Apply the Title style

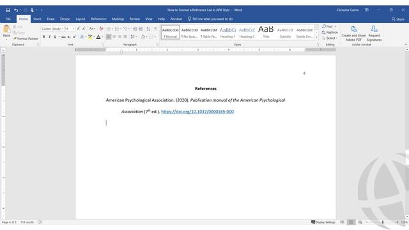point(266,33)
